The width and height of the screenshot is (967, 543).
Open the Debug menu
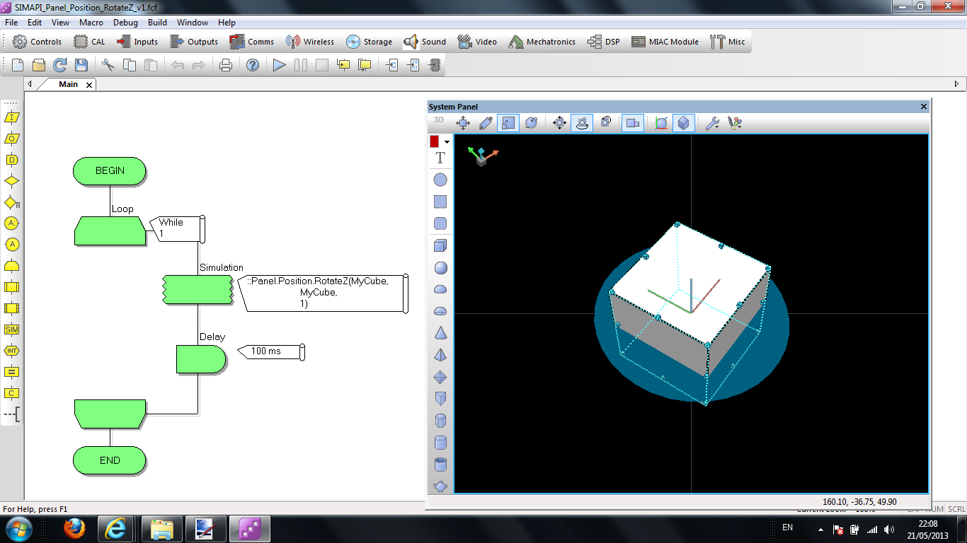pyautogui.click(x=125, y=23)
